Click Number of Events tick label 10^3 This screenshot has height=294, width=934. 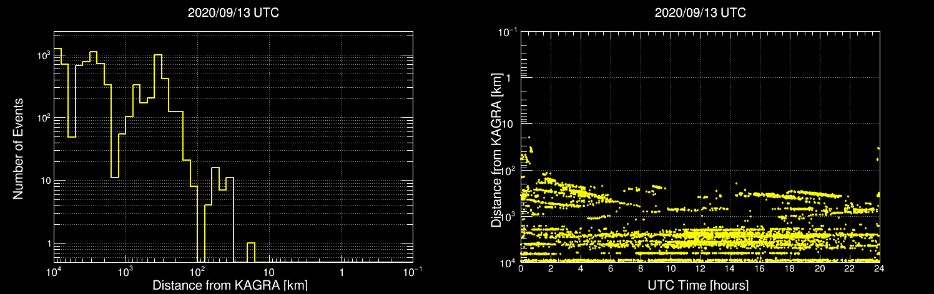[42, 54]
